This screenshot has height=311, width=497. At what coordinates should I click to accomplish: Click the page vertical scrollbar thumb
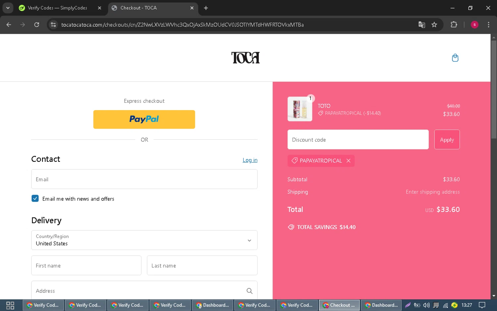click(494, 90)
